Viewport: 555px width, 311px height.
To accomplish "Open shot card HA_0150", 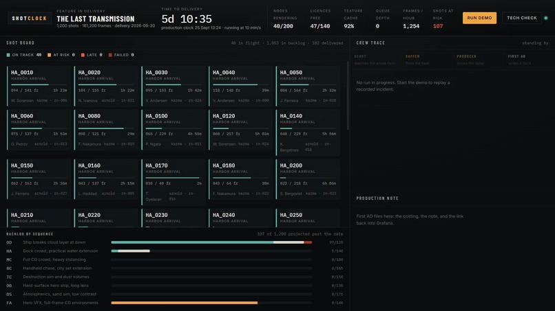I will pos(39,179).
